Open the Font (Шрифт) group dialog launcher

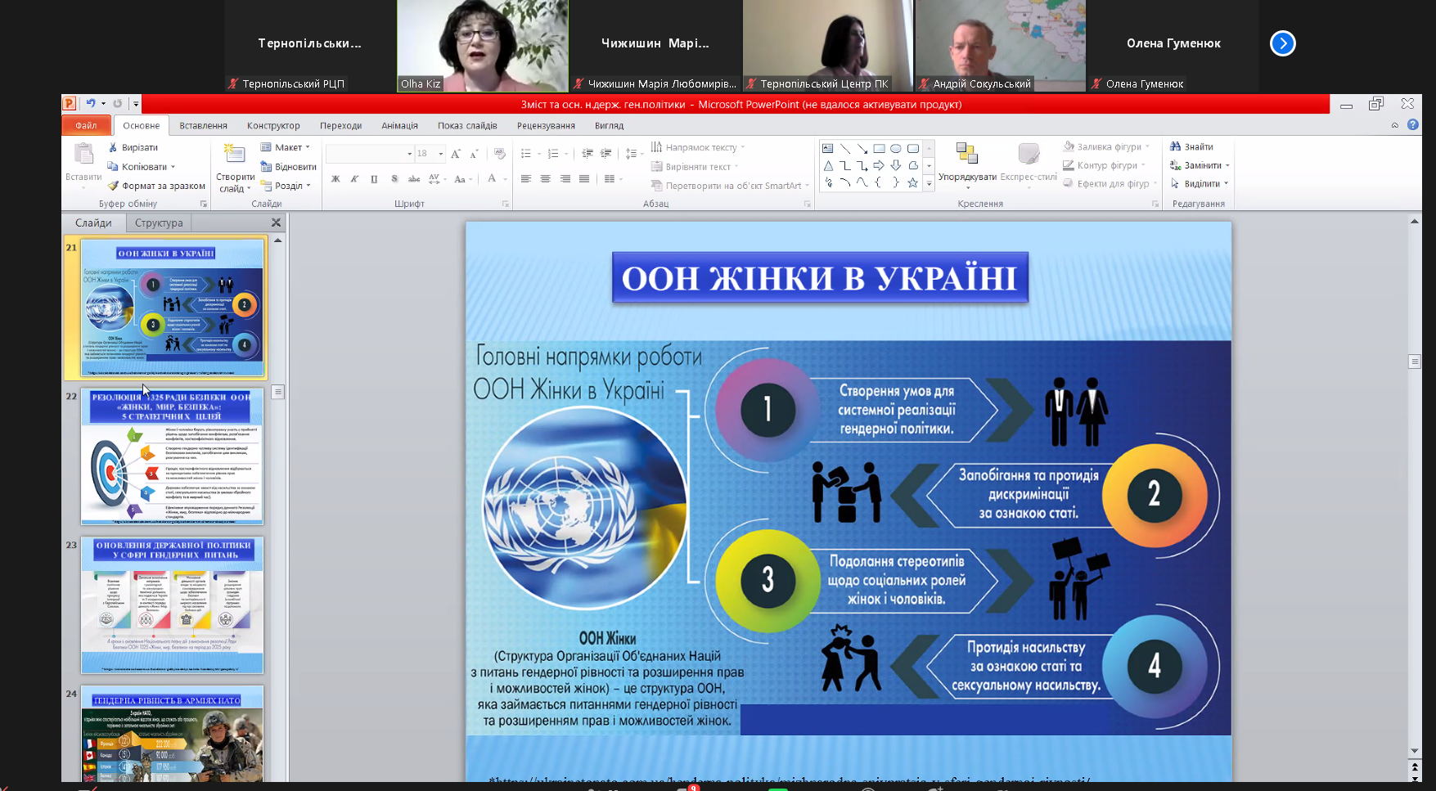pyautogui.click(x=506, y=204)
